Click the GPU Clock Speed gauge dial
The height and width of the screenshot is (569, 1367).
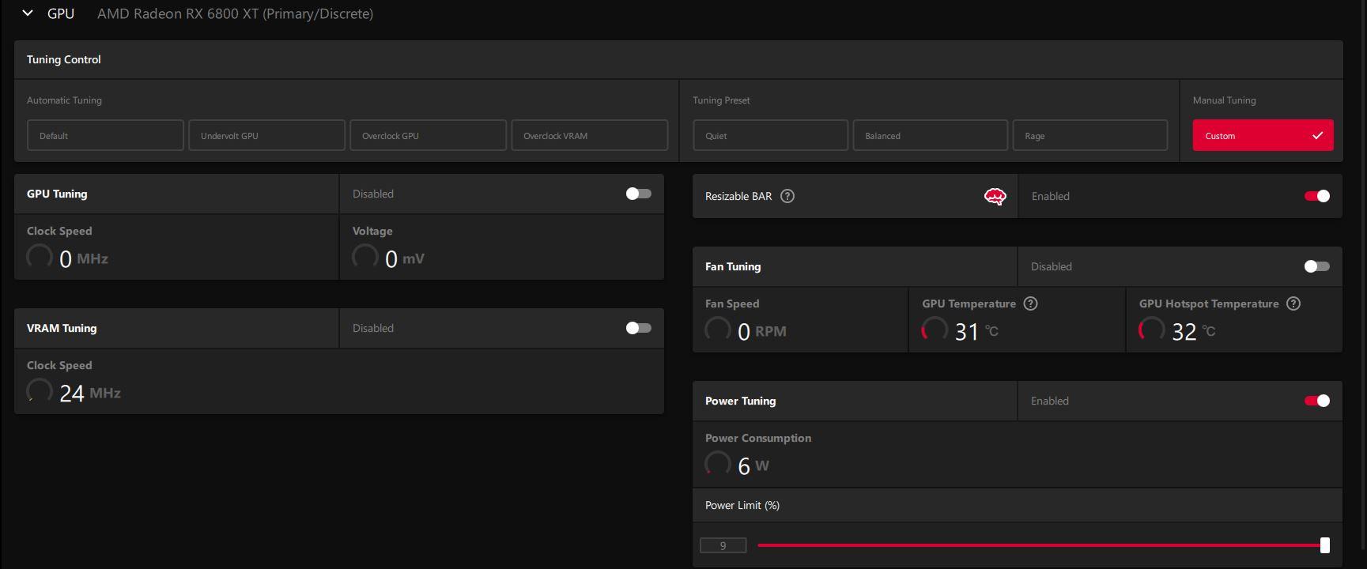(x=40, y=257)
